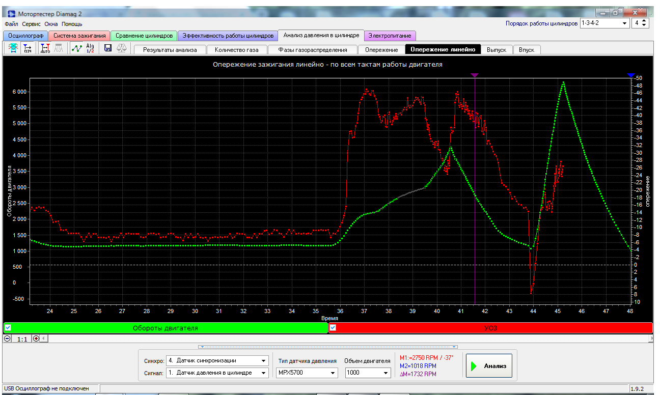Screen dimensions: 660x395
Task: Open the Объем двигателя 1000 dropdown
Action: (368, 373)
